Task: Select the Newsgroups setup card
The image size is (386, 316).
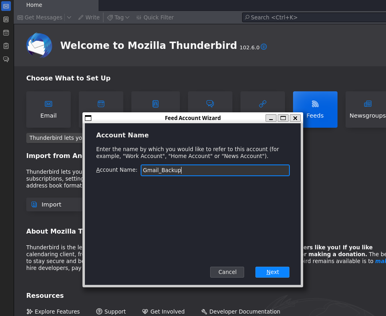Action: coord(366,110)
